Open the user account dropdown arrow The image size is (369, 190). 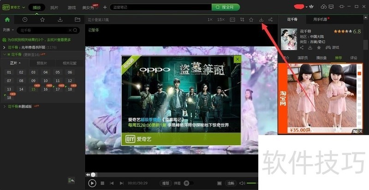(306, 7)
